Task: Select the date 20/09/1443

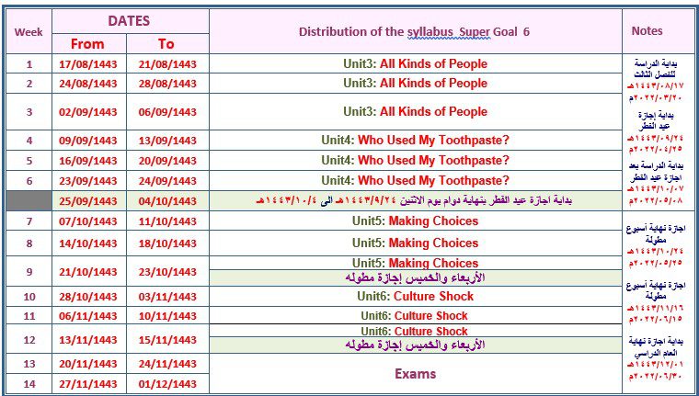Action: pyautogui.click(x=167, y=161)
